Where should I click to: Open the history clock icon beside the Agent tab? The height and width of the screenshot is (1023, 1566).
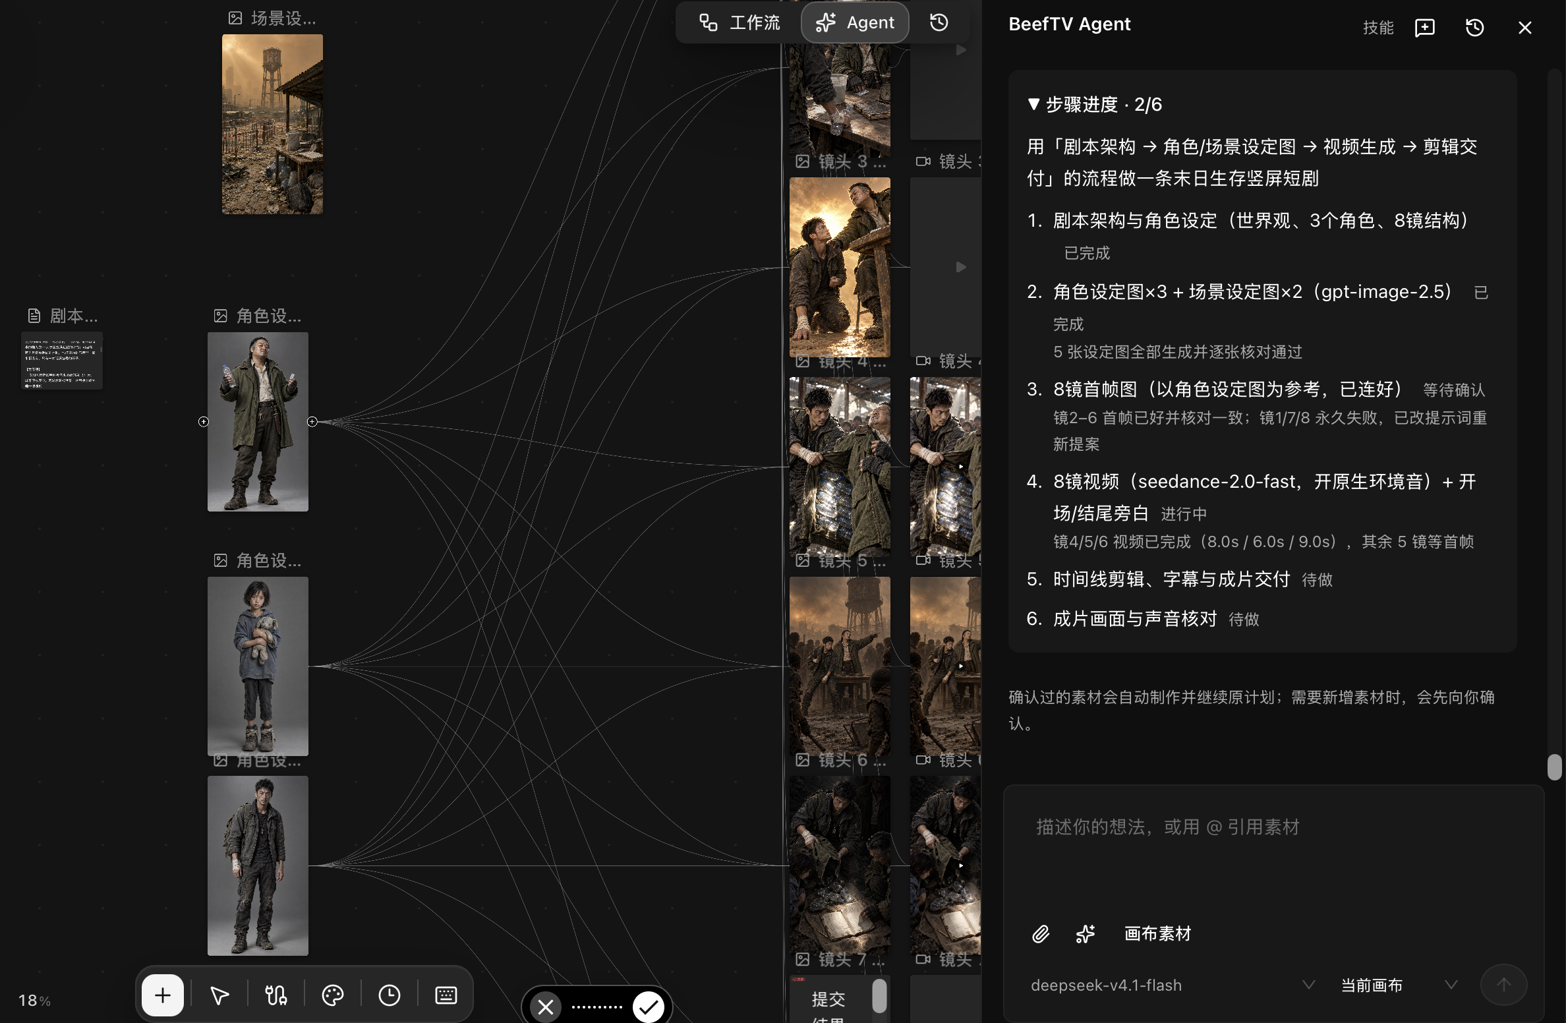point(939,22)
